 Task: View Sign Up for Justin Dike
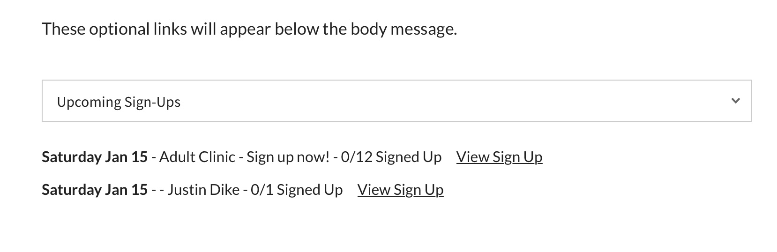(x=400, y=190)
